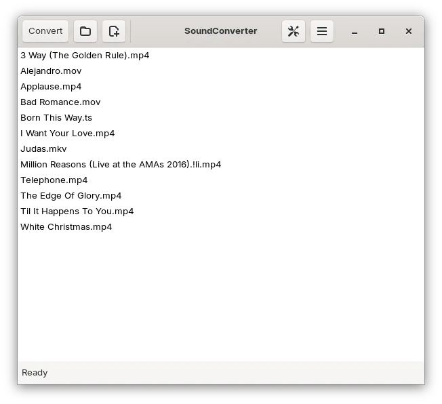Close the SoundConverter window
The height and width of the screenshot is (404, 442).
pos(409,31)
